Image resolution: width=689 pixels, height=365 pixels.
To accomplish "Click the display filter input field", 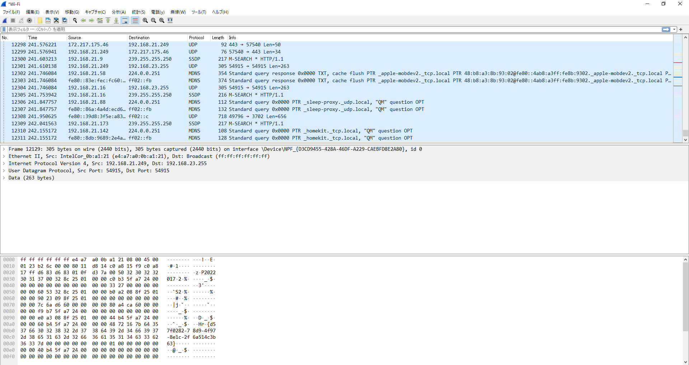I will point(334,29).
